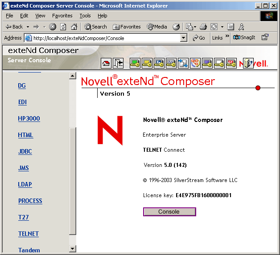Image resolution: width=280 pixels, height=255 pixels.
Task: Open the HTML link
Action: coord(25,135)
